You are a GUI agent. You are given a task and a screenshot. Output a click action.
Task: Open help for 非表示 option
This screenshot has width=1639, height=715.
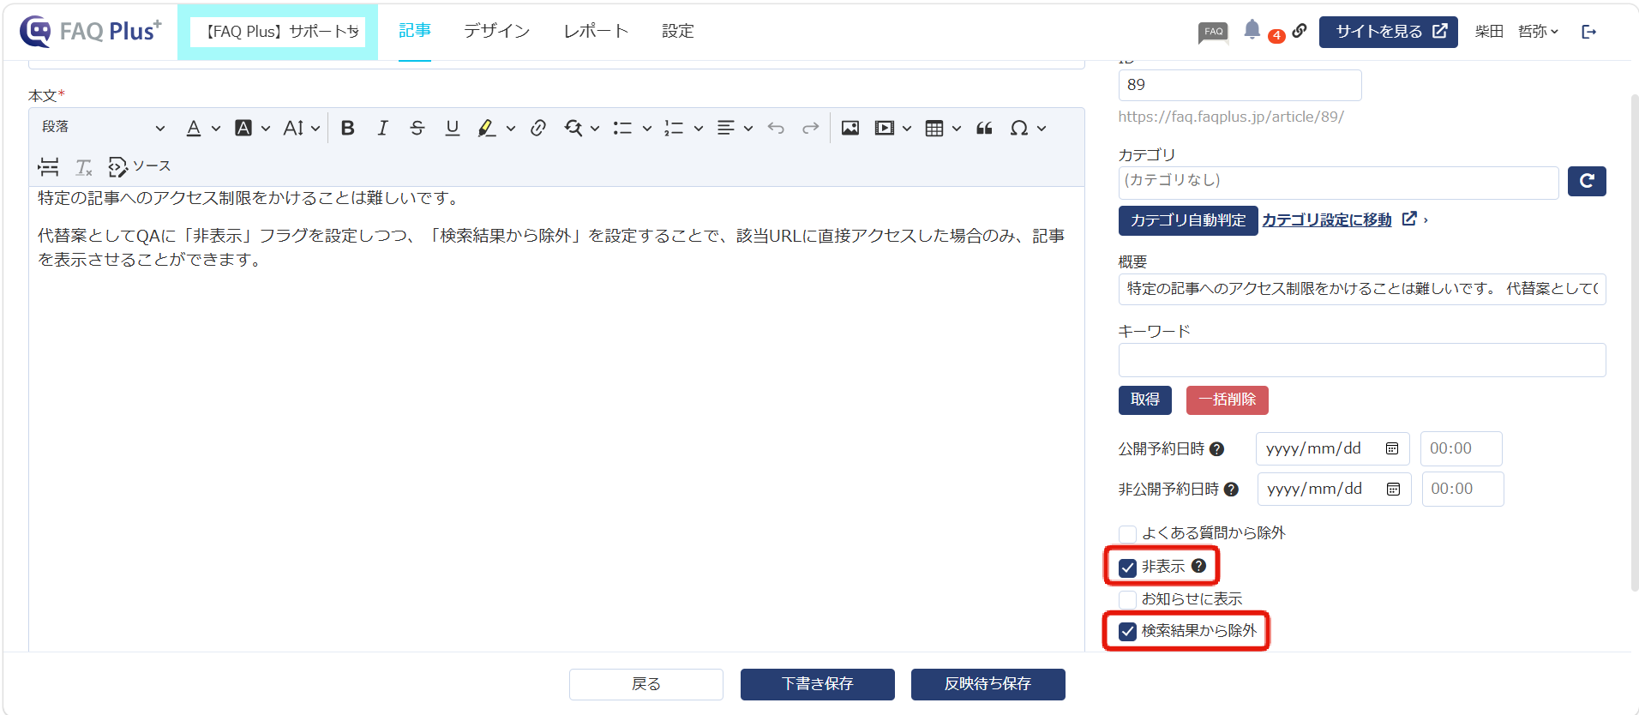[1198, 566]
